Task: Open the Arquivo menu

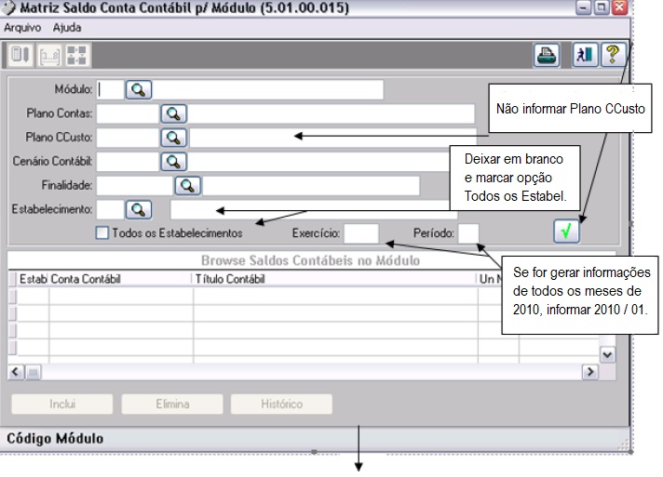Action: point(22,28)
